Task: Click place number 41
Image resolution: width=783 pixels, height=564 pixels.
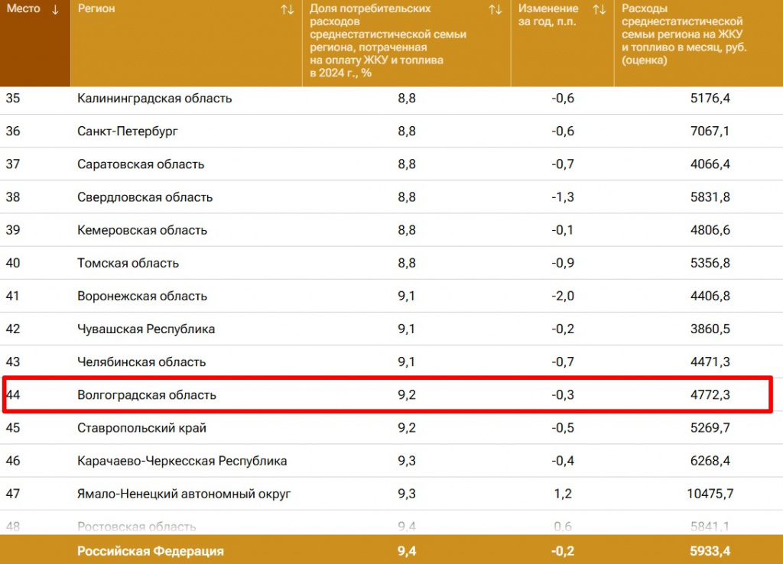Action: (13, 296)
